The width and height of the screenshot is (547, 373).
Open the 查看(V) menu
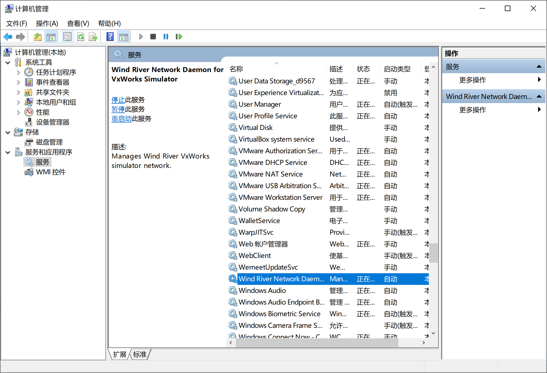(78, 24)
